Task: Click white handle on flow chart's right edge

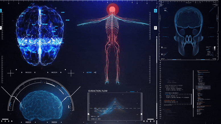Action: tap(141, 114)
